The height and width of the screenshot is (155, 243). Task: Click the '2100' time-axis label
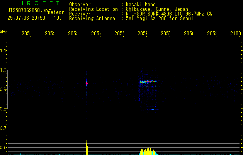[236, 33]
